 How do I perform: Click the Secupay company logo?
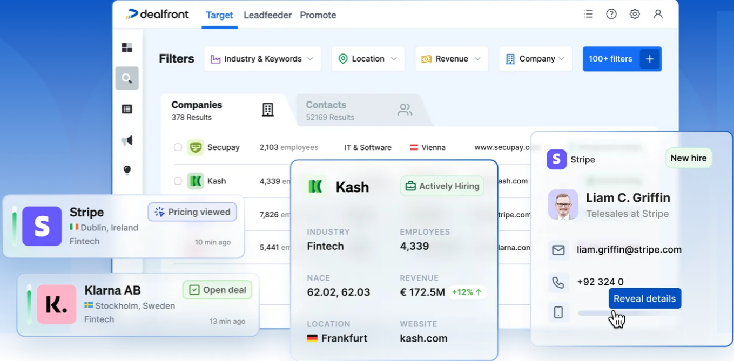196,147
